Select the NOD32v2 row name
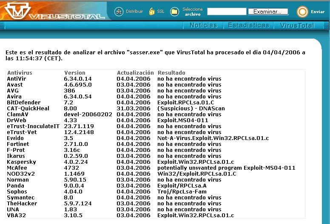330x224 pixels. pyautogui.click(x=21, y=174)
